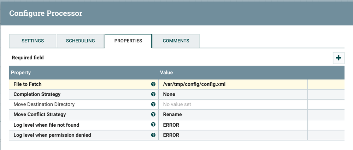This screenshot has width=353, height=150.
Task: Switch to the Scheduling tab
Action: [80, 41]
